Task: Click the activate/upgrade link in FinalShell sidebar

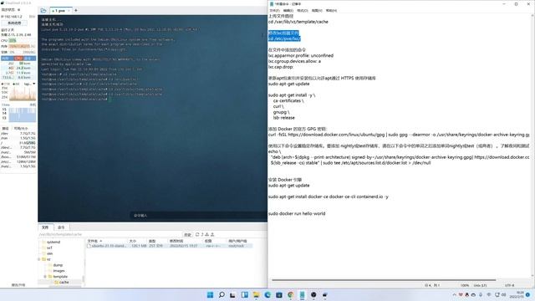Action: (x=18, y=285)
